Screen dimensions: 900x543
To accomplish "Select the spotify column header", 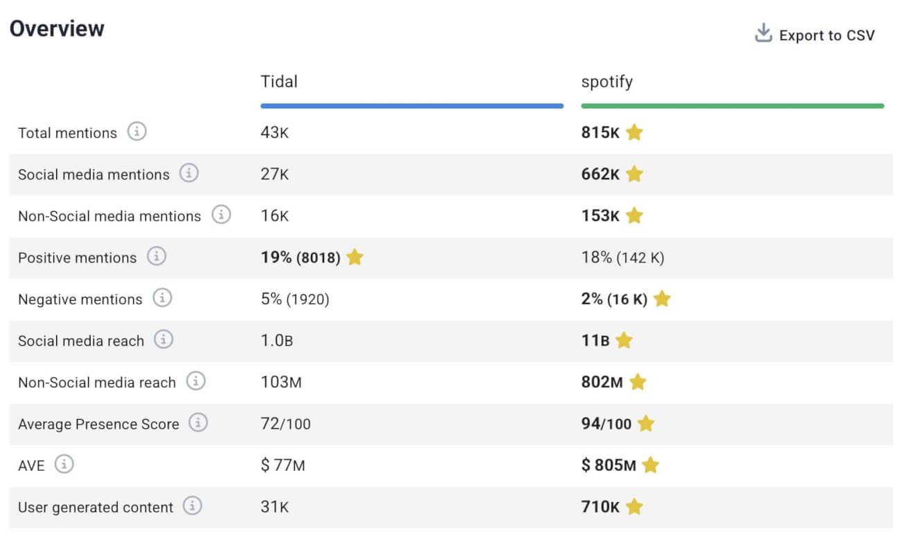I will [x=606, y=82].
